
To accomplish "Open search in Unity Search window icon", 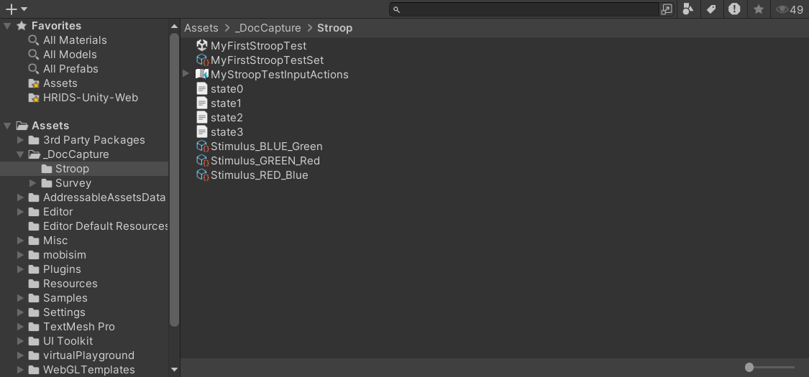I will point(667,9).
